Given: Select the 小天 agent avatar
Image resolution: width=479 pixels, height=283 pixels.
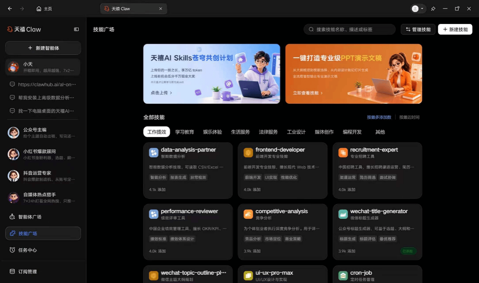Looking at the screenshot, I should point(14,67).
